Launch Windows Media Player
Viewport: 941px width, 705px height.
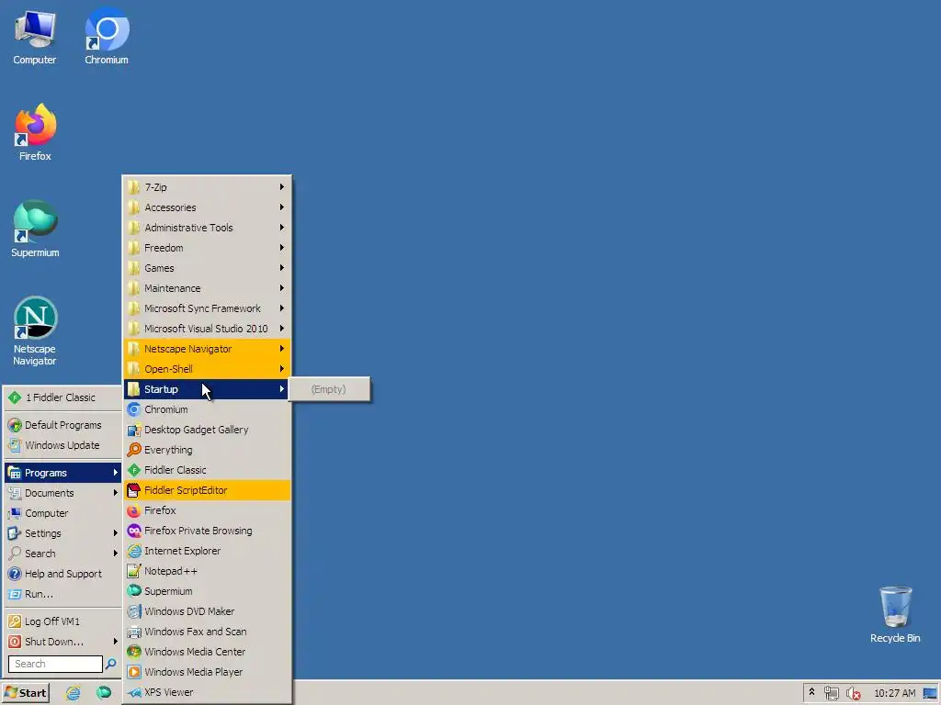207,672
